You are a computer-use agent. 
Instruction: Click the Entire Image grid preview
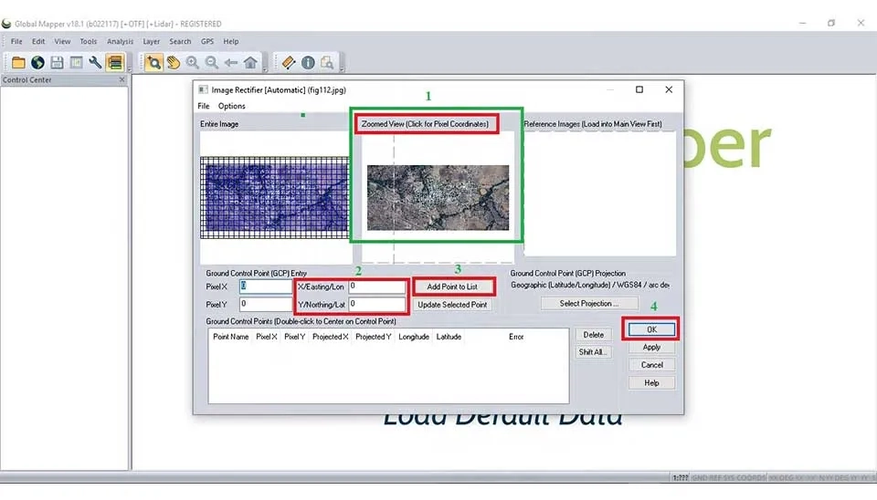[275, 197]
